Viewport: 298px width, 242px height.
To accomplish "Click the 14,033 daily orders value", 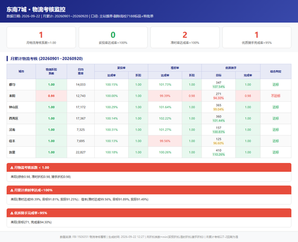I will 80,84.
